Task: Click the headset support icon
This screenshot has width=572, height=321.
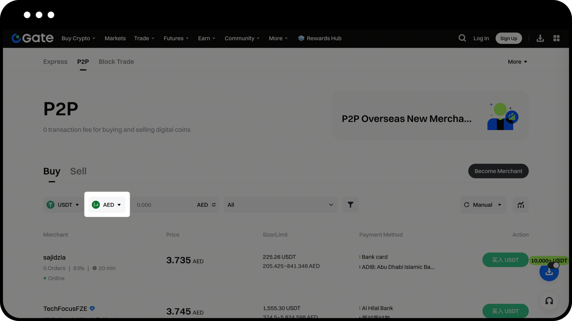Action: point(549,301)
